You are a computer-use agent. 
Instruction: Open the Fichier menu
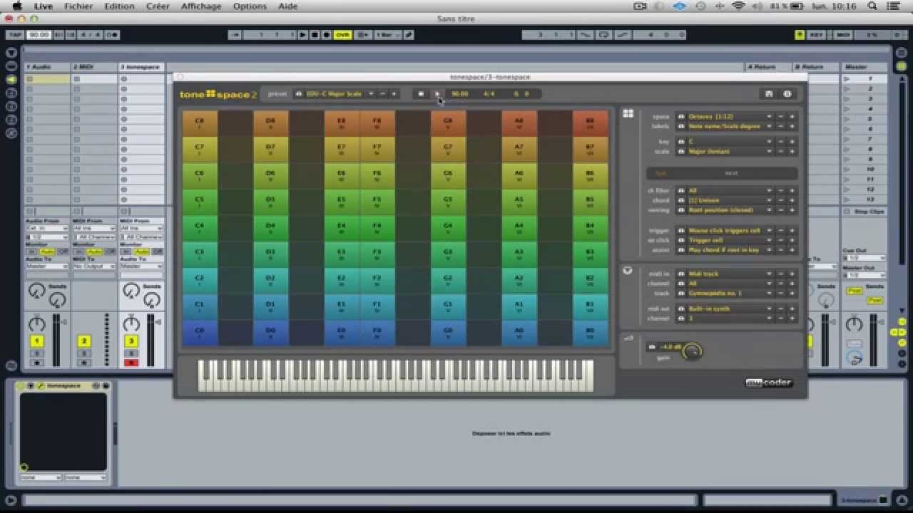[78, 6]
